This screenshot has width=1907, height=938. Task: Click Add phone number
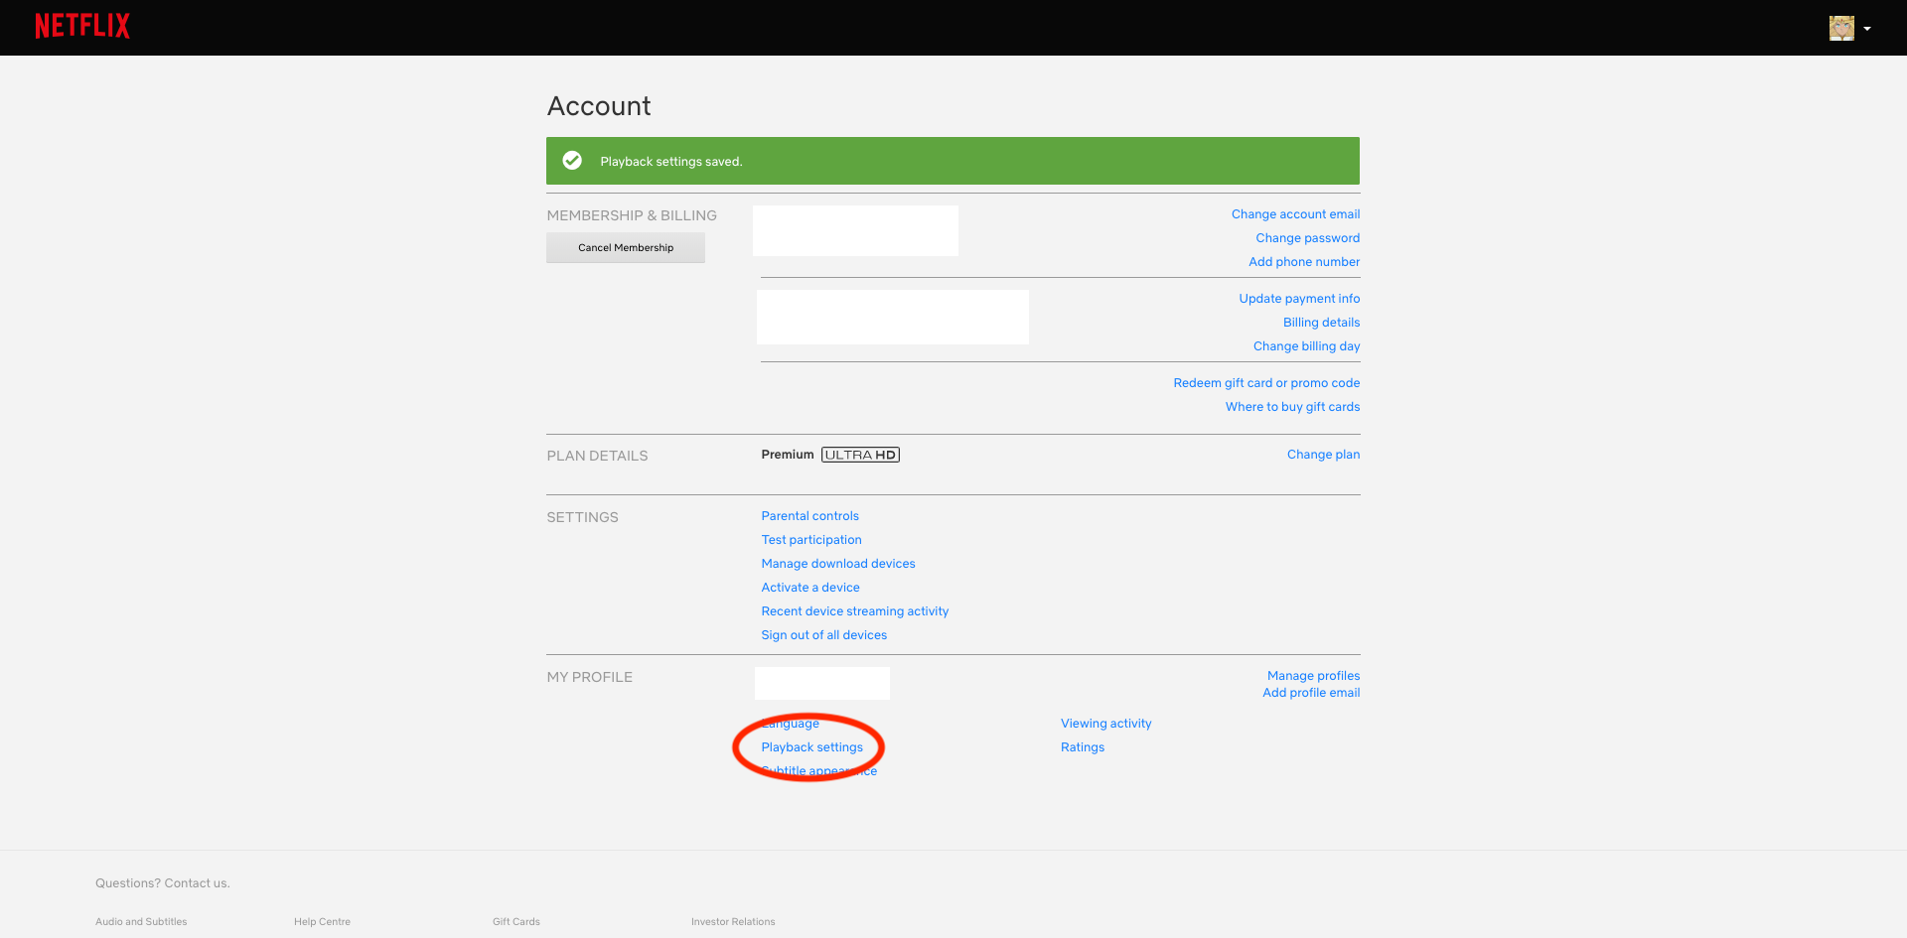[x=1304, y=262]
